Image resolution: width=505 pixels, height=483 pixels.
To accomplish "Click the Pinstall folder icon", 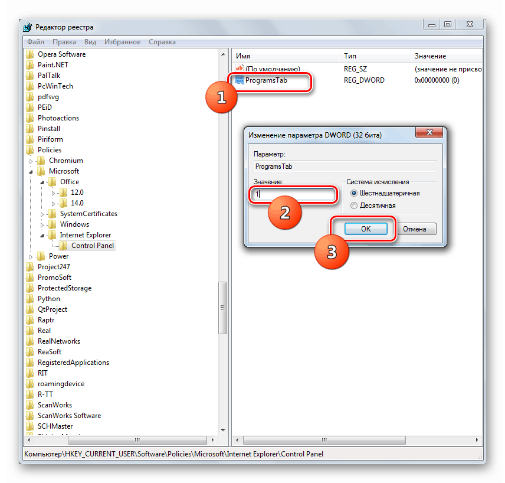I will point(29,129).
